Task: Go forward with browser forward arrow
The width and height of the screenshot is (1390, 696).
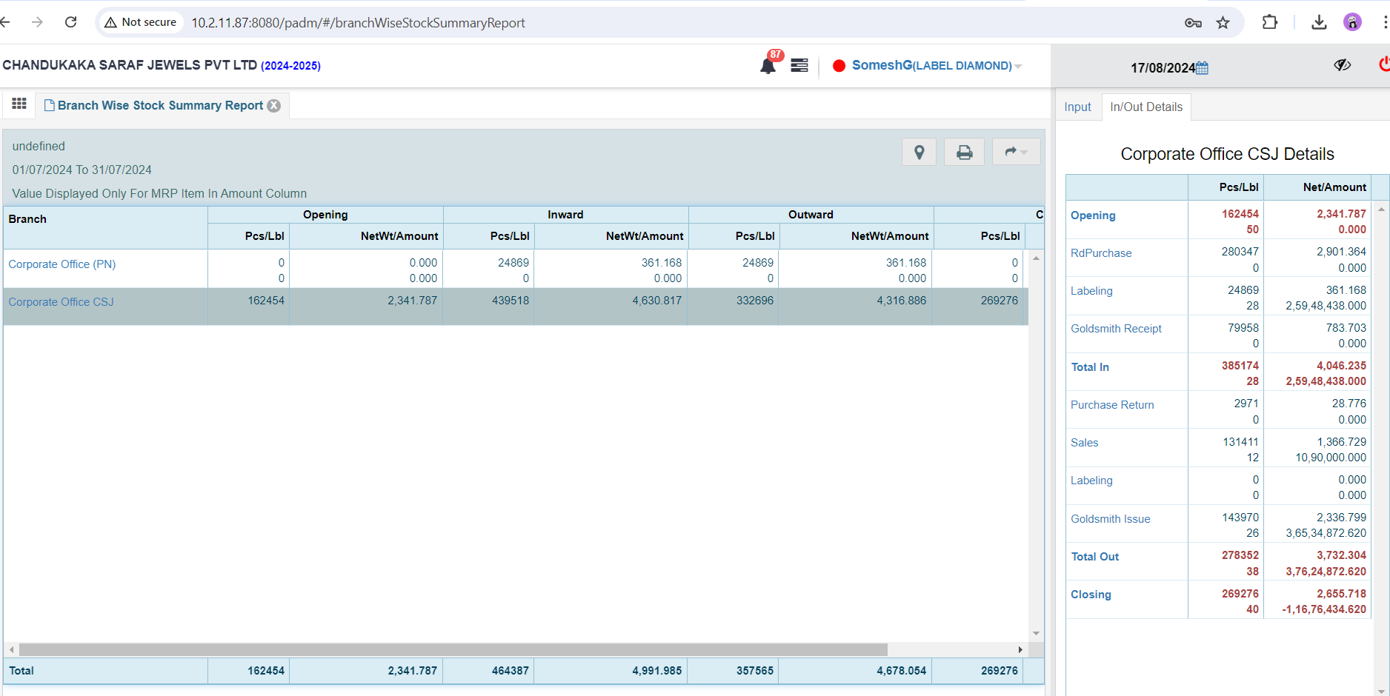Action: tap(37, 22)
